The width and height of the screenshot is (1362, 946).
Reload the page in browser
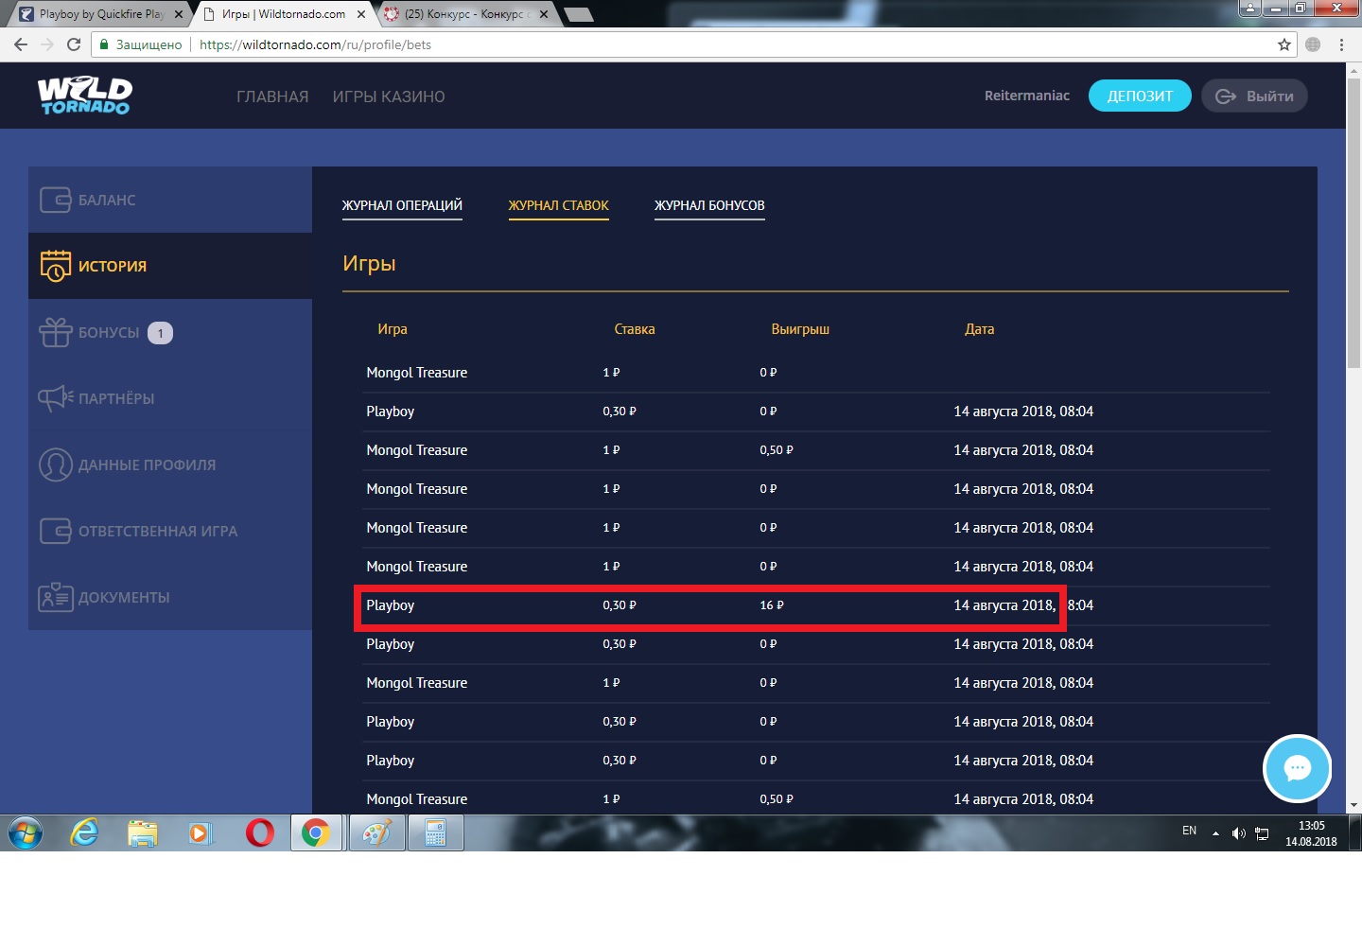(74, 44)
